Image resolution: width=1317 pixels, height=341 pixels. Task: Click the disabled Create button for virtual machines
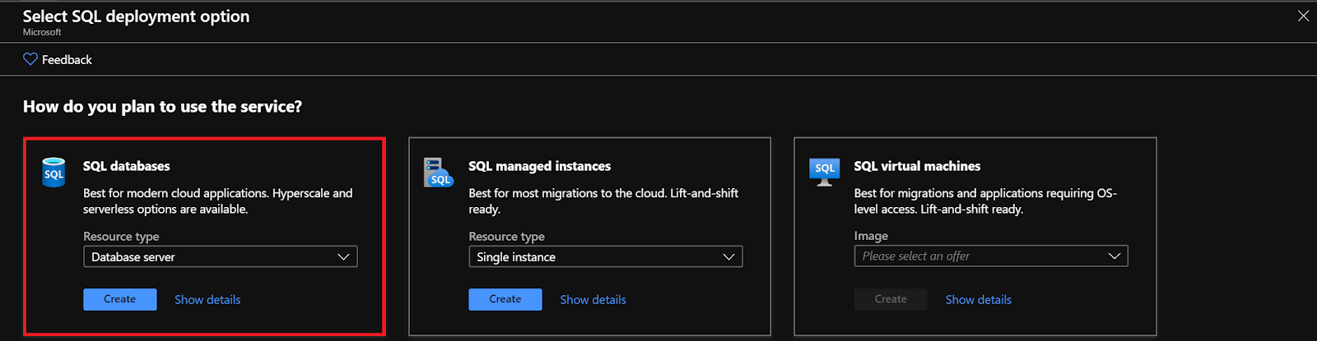890,299
